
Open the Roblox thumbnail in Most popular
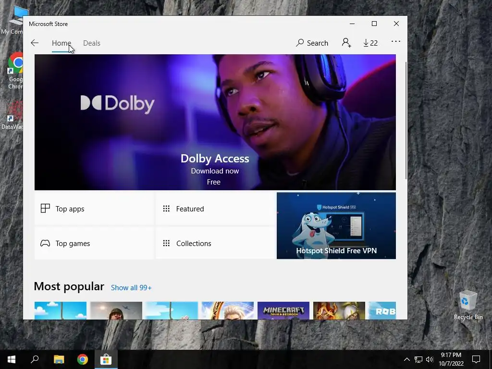pos(382,311)
